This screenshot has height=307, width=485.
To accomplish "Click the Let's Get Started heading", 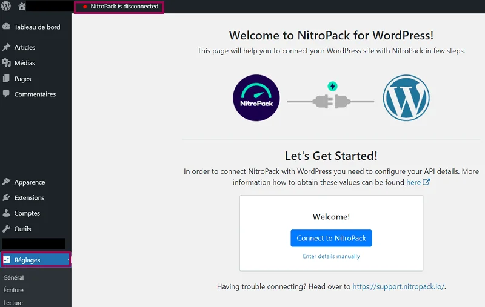I will coord(331,156).
